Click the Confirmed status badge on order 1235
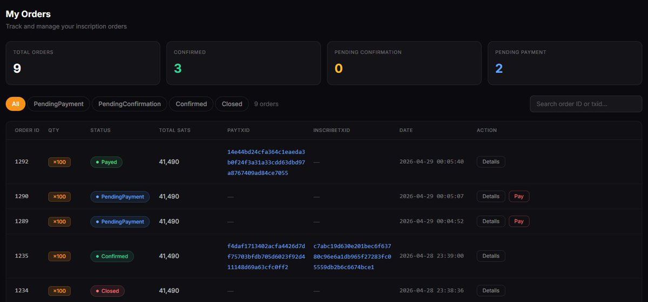This screenshot has height=302, width=648. (x=112, y=256)
